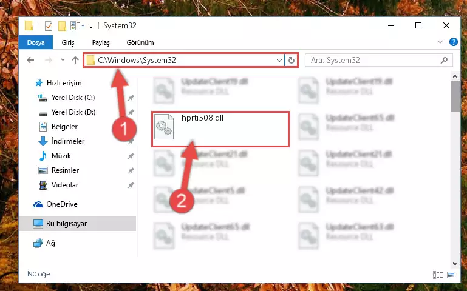Click pin icon beside Resimler

(131, 170)
